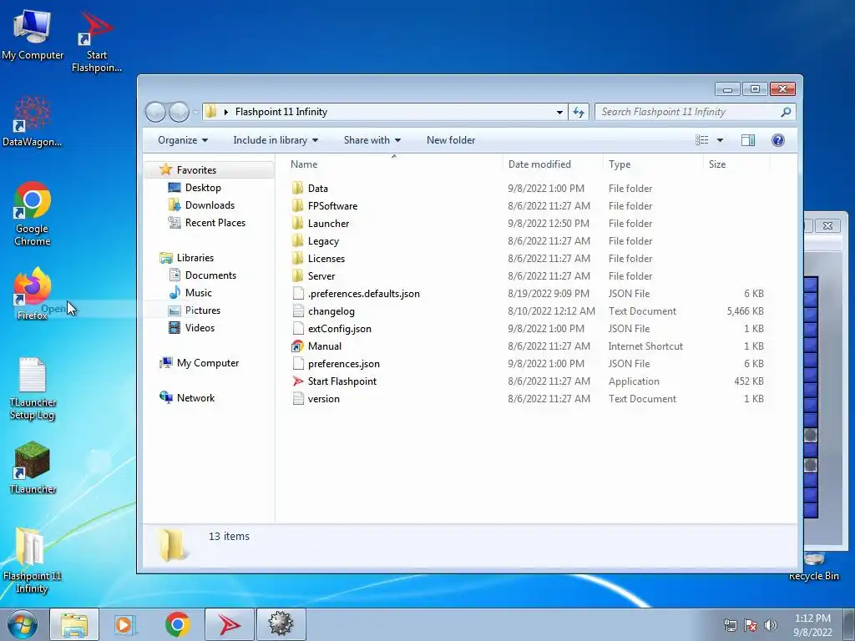Open the Action Center flag tray icon
This screenshot has width=855, height=641.
(751, 625)
